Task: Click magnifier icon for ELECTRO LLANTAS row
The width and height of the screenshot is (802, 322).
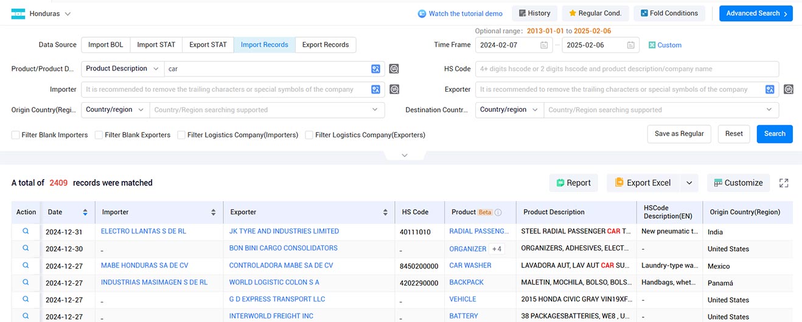Action: click(26, 231)
